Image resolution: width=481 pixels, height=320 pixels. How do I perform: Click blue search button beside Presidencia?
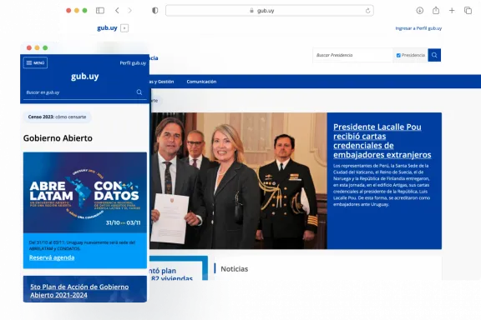[x=434, y=55]
